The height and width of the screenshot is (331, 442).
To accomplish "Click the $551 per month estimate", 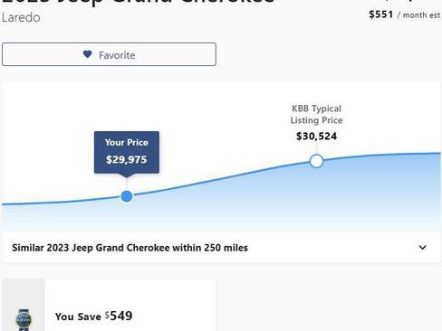I will pyautogui.click(x=404, y=14).
